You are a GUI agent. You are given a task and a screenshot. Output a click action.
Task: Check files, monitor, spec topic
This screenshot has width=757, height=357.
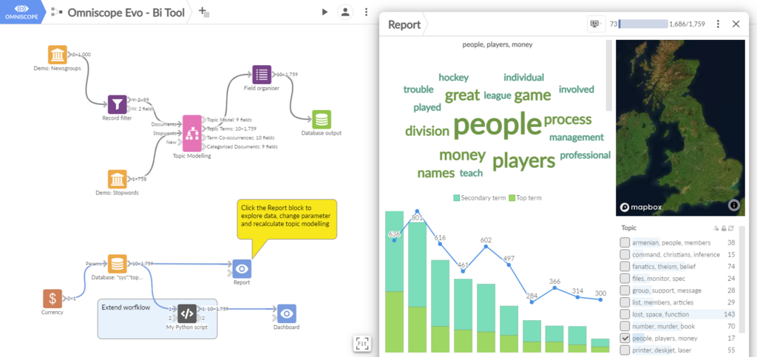[x=625, y=279]
